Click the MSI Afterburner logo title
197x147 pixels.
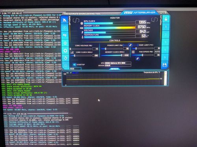click(x=140, y=13)
